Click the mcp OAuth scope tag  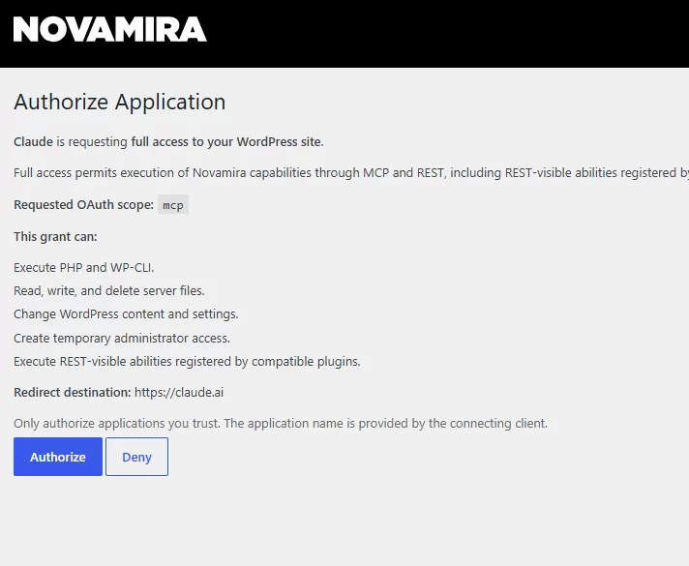pos(173,205)
